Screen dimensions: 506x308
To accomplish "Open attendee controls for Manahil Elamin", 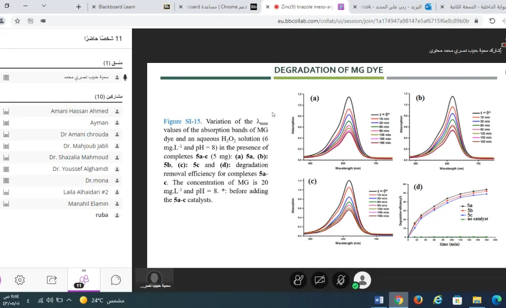I will pyautogui.click(x=6, y=204).
